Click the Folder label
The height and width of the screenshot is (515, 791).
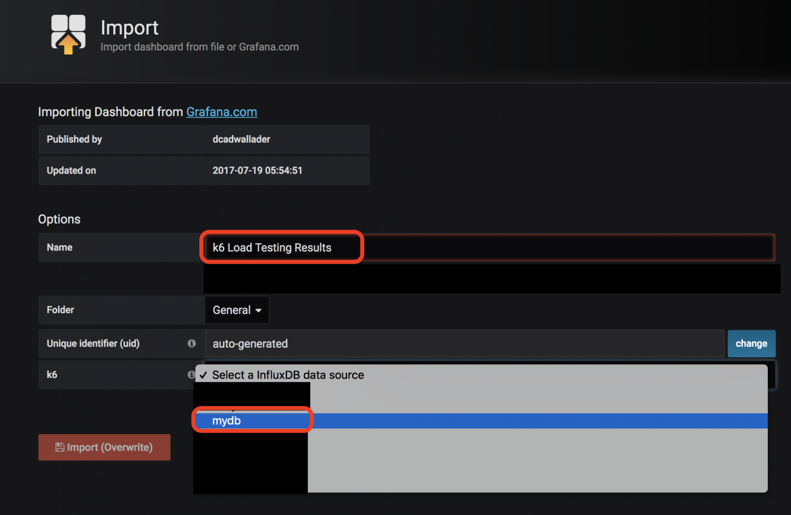click(60, 310)
